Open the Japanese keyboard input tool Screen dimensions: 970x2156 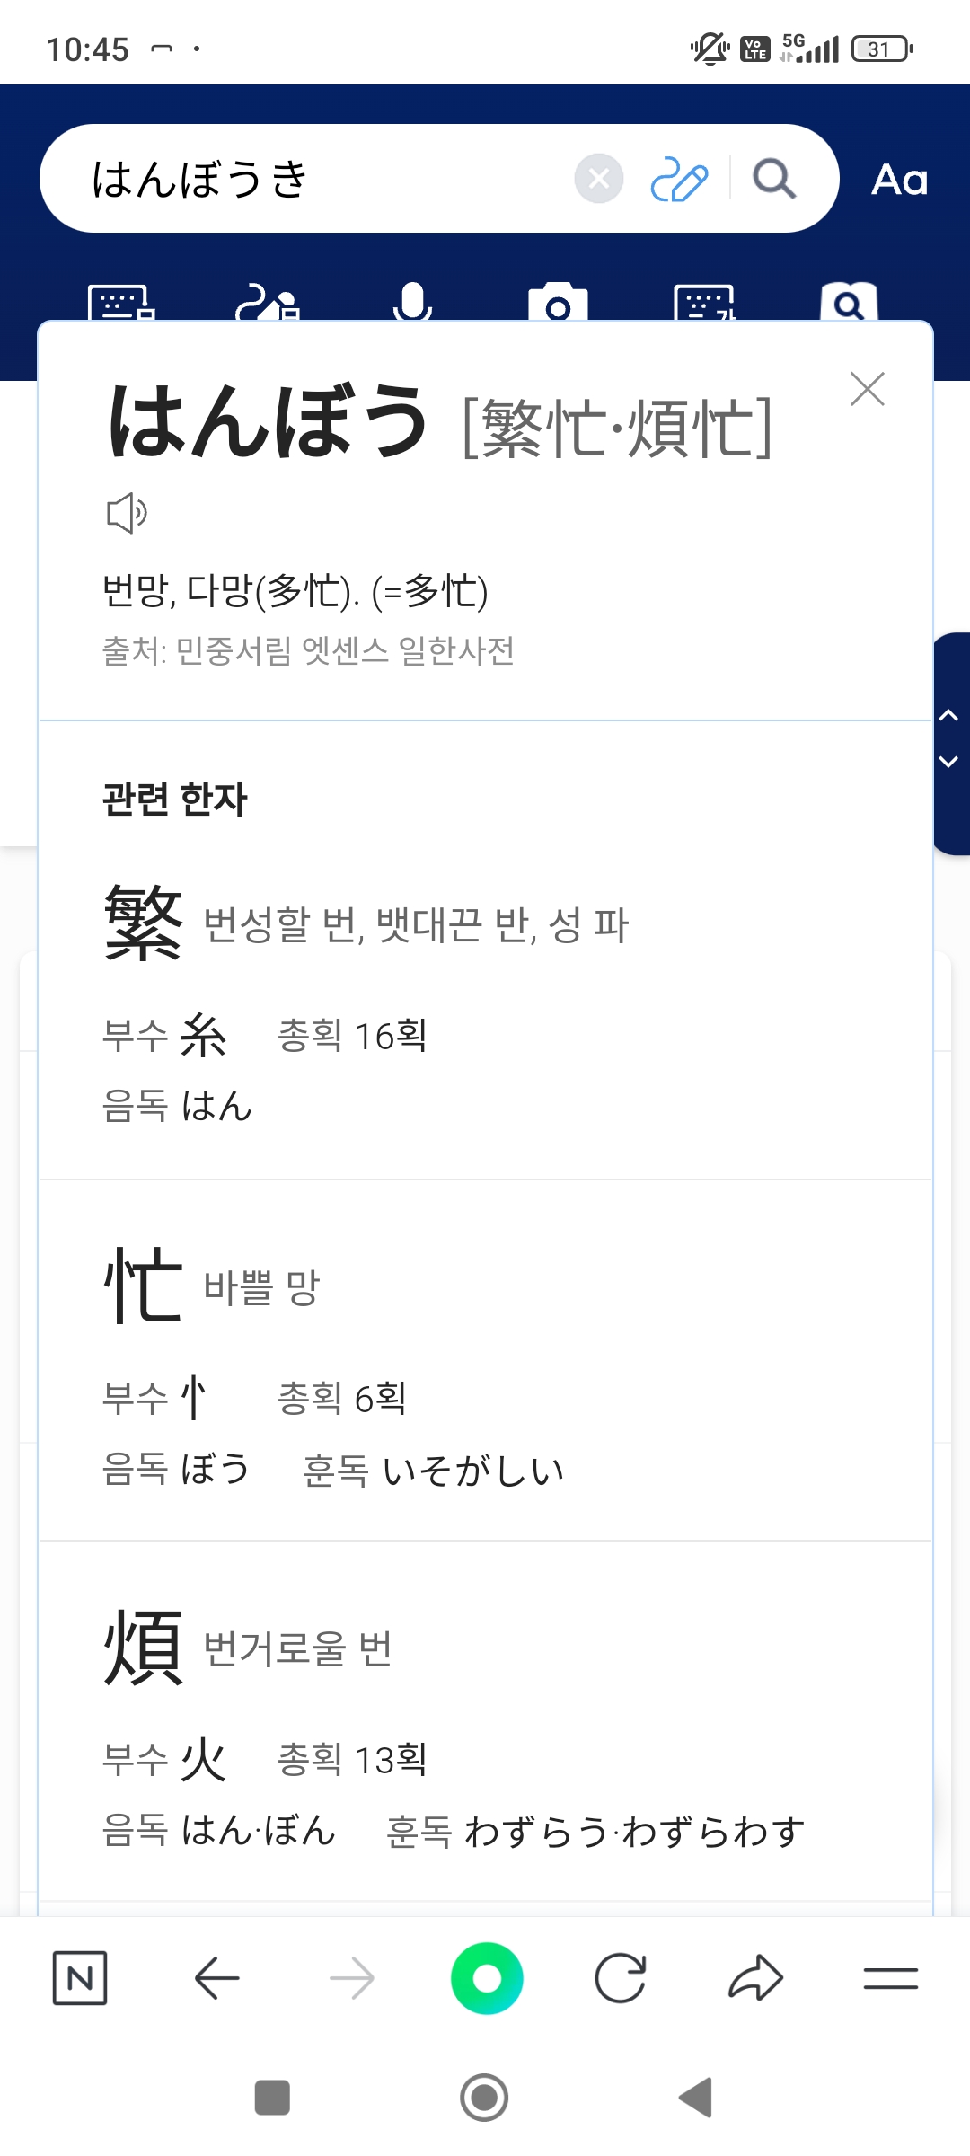(122, 305)
